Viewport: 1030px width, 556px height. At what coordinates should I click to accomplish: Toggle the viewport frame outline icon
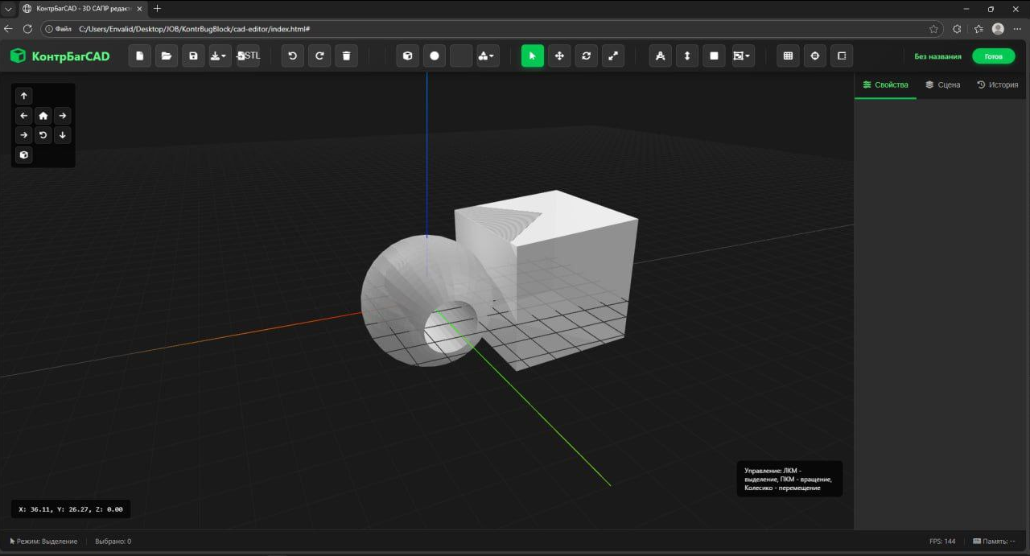[841, 56]
